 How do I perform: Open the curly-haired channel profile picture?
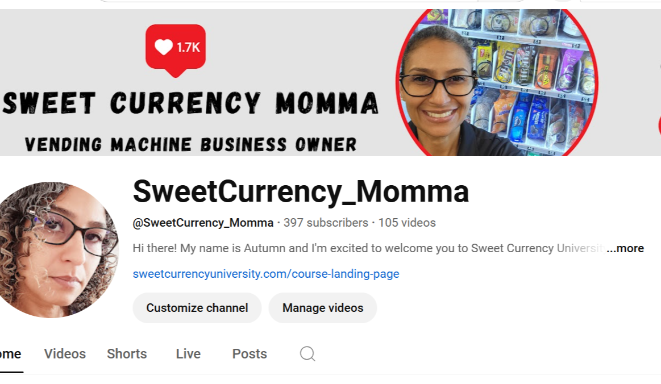(x=58, y=249)
